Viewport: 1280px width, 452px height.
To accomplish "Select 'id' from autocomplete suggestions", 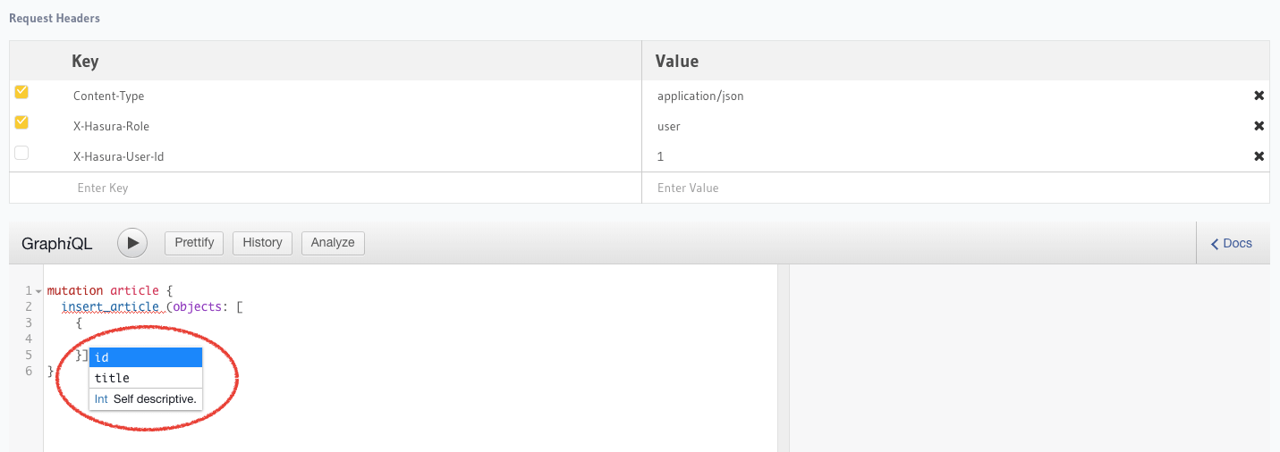I will tap(145, 357).
